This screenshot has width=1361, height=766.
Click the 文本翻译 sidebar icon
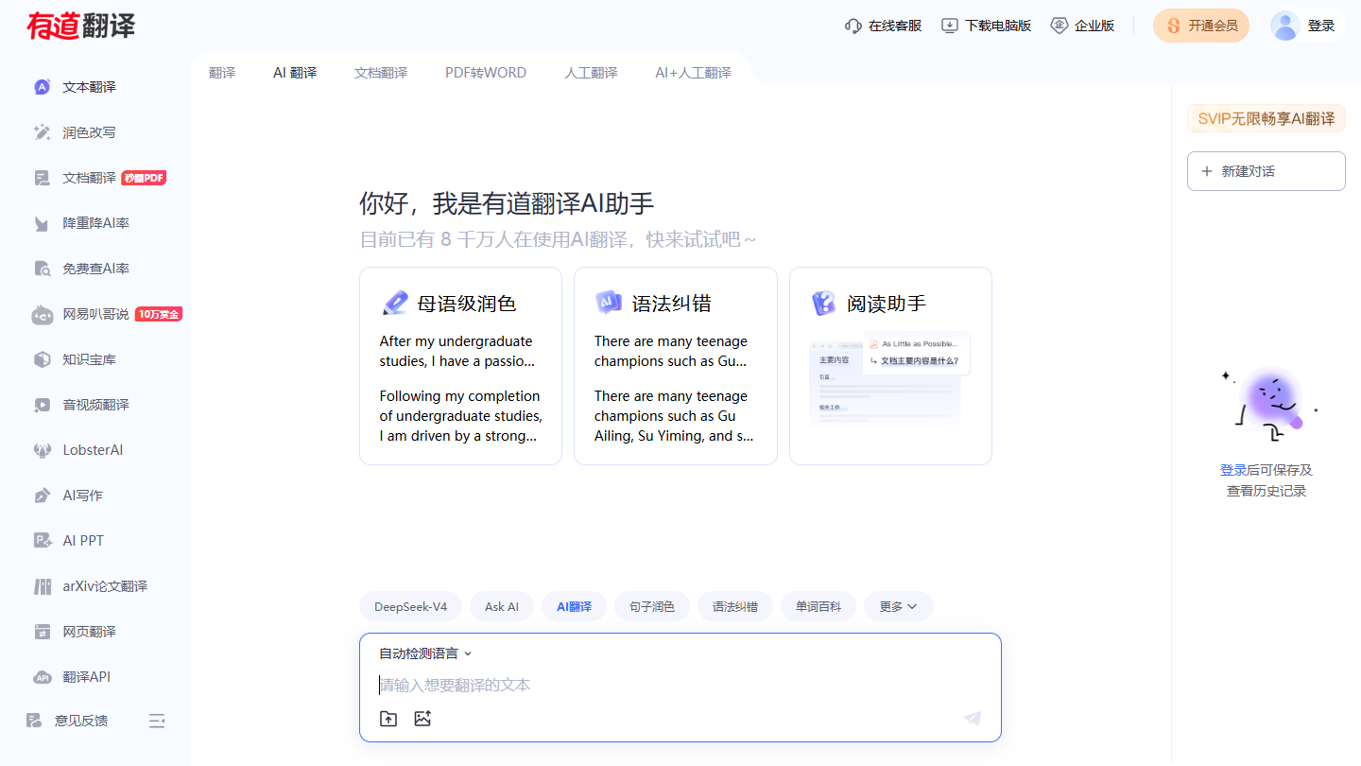(42, 87)
